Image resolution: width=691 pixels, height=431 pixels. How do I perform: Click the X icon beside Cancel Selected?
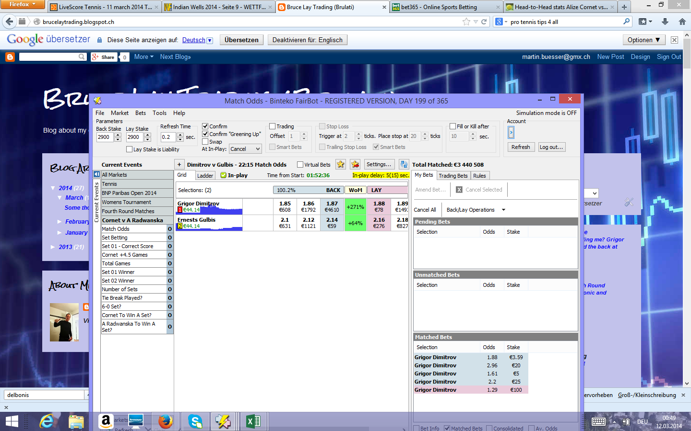[459, 190]
